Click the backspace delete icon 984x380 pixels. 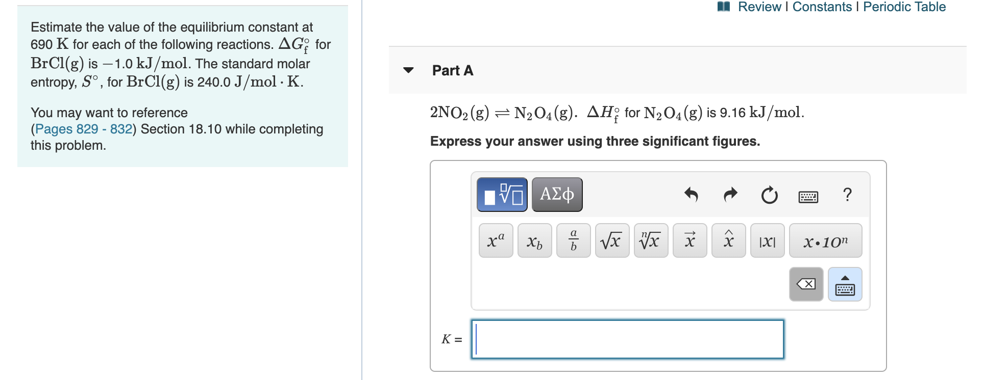click(x=805, y=284)
